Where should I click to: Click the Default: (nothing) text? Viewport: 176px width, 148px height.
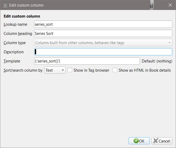coord(157,61)
